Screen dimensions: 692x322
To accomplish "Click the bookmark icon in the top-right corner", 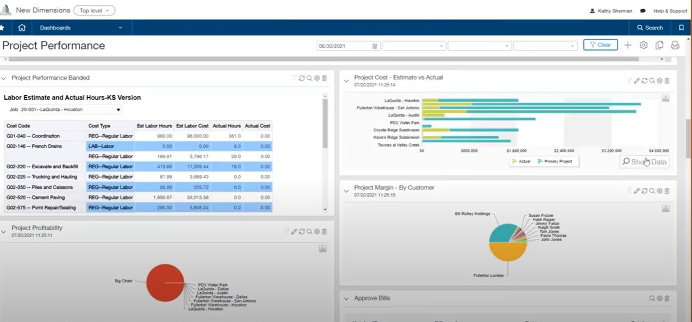I will coord(681,28).
